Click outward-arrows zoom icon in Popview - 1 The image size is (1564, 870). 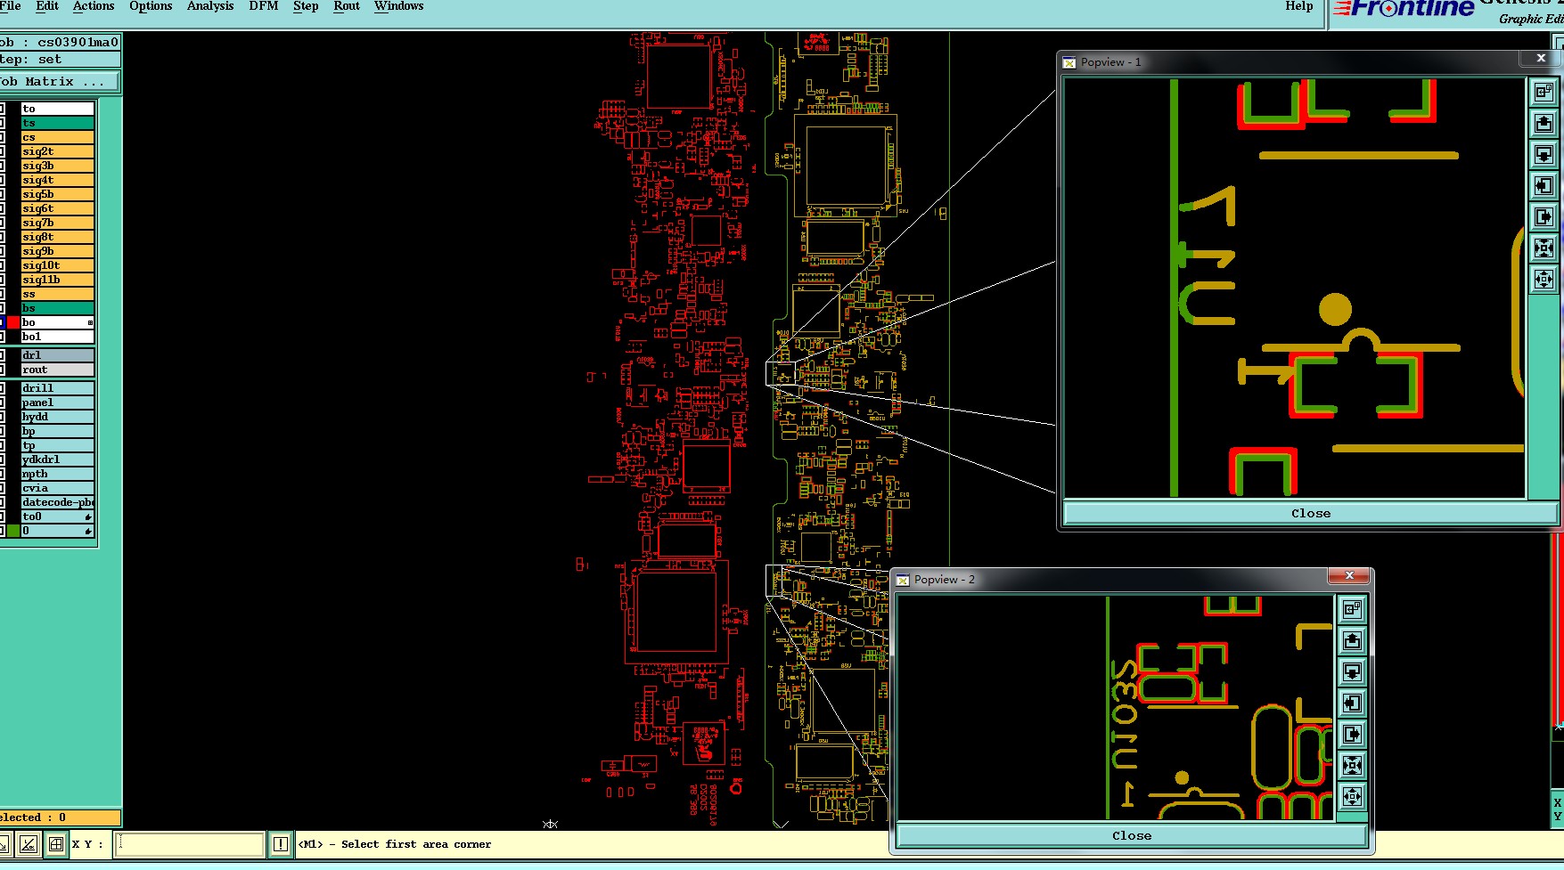click(x=1544, y=279)
